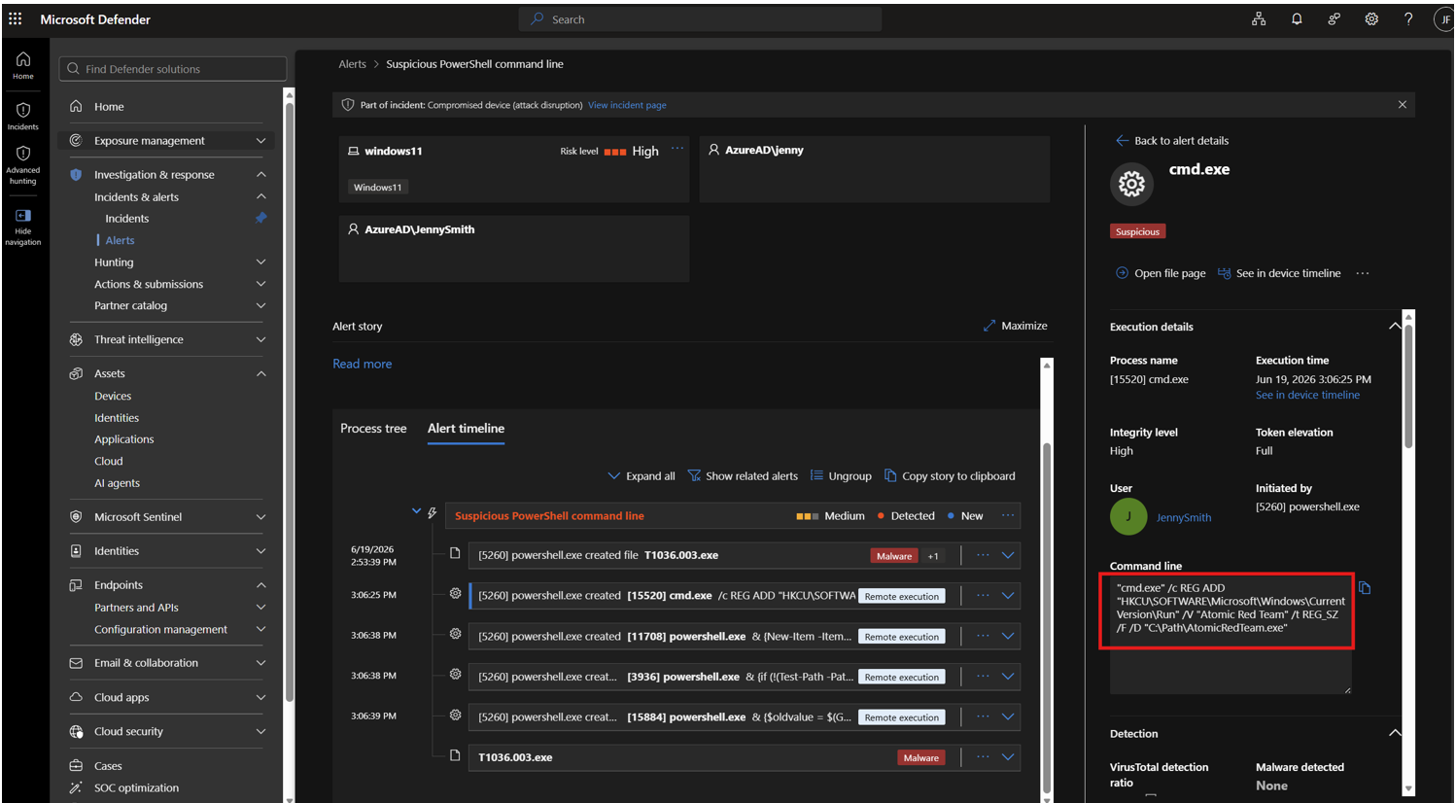Collapse the Execution details section
The height and width of the screenshot is (803, 1456).
pos(1395,327)
